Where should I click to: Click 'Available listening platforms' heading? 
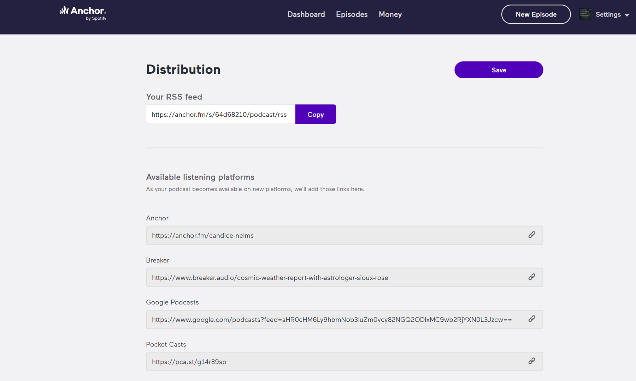tap(200, 177)
